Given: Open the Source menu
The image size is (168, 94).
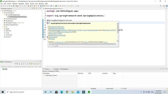Looking at the screenshot, I should (9, 4).
